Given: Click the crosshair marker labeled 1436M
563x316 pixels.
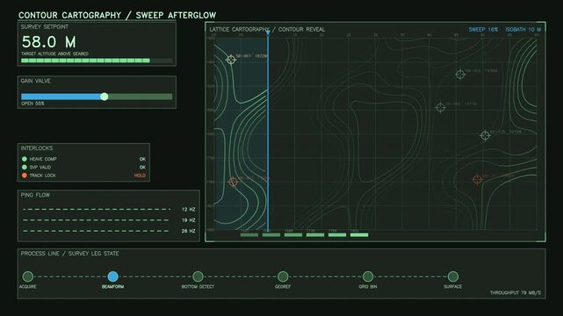Looking at the screenshot, I should tap(460, 75).
